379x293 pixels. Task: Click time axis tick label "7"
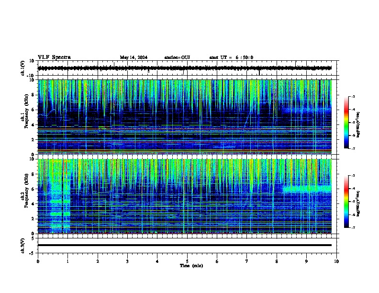[x=247, y=261]
